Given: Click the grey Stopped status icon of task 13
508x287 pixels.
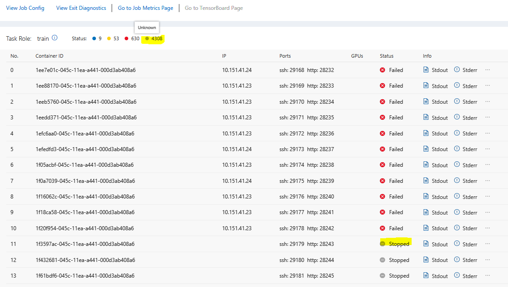Looking at the screenshot, I should (x=382, y=276).
